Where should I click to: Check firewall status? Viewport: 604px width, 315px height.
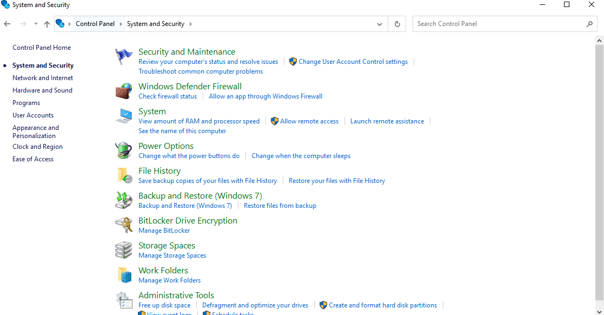(x=168, y=96)
